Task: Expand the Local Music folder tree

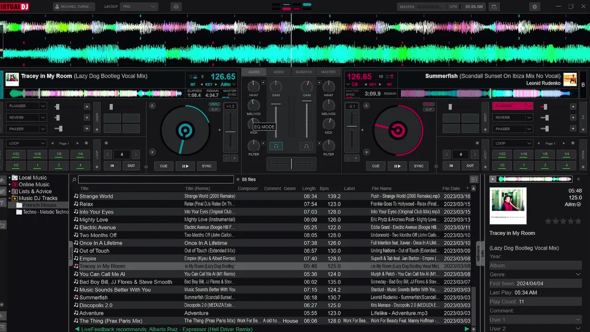Action: pos(10,178)
